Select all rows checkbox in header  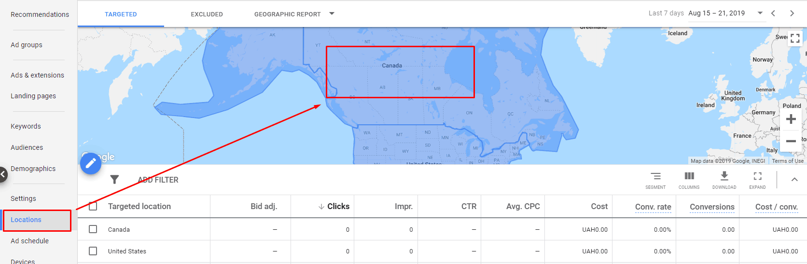(x=93, y=206)
